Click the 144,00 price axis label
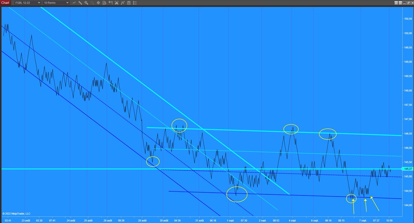The image size is (414, 223). 407,205
